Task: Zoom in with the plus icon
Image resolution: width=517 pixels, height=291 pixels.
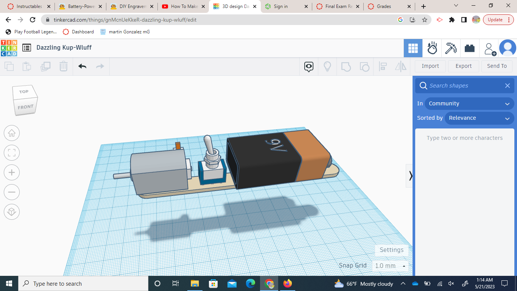Action: coord(12,172)
